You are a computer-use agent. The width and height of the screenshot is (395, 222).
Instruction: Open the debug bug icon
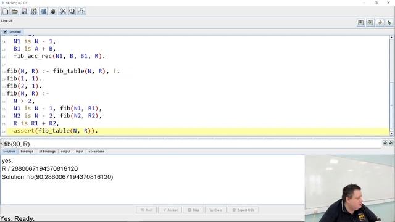click(53, 11)
